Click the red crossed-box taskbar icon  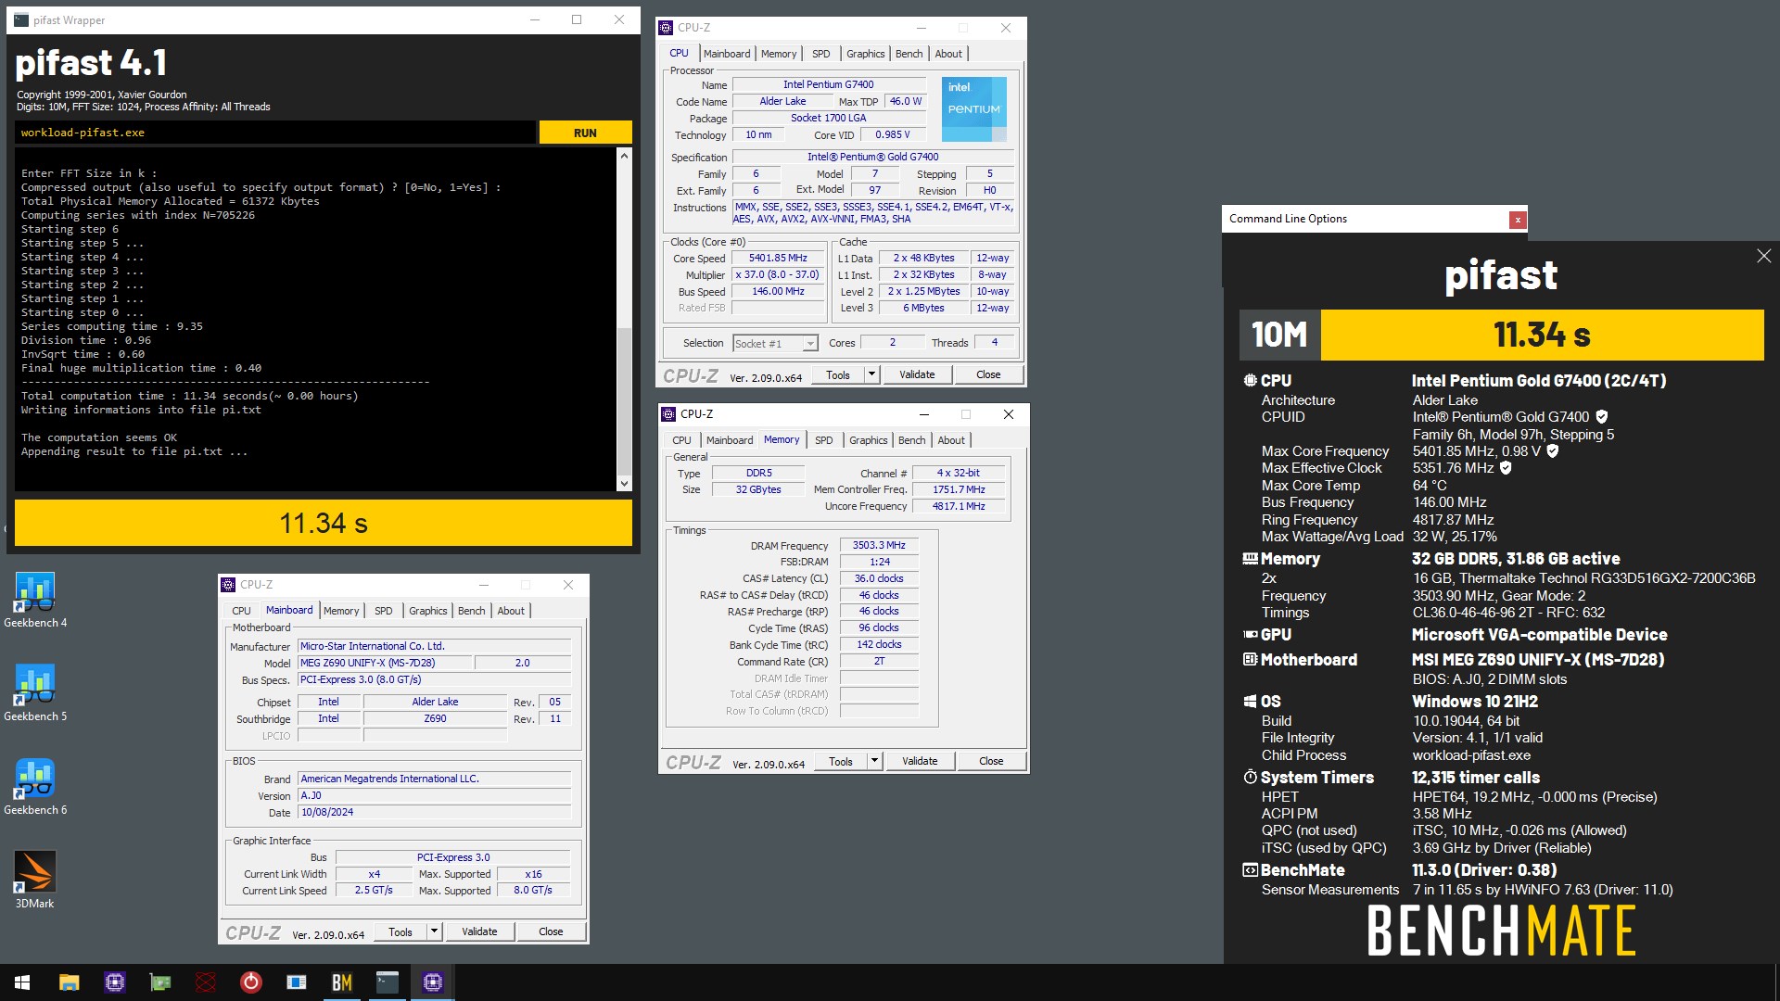point(206,982)
